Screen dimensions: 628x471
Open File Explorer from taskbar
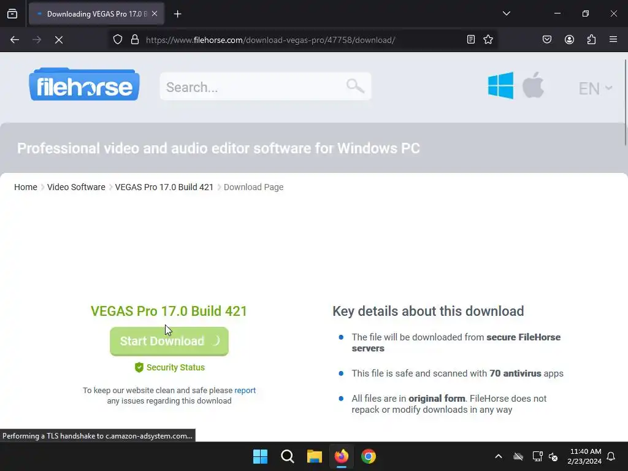click(315, 456)
